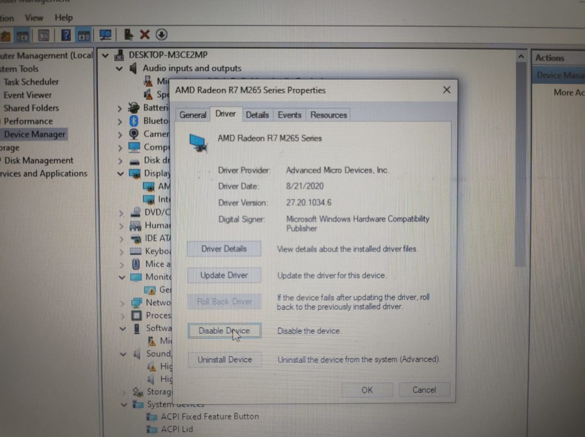Switch to the Events tab
This screenshot has width=585, height=437.
(x=290, y=115)
